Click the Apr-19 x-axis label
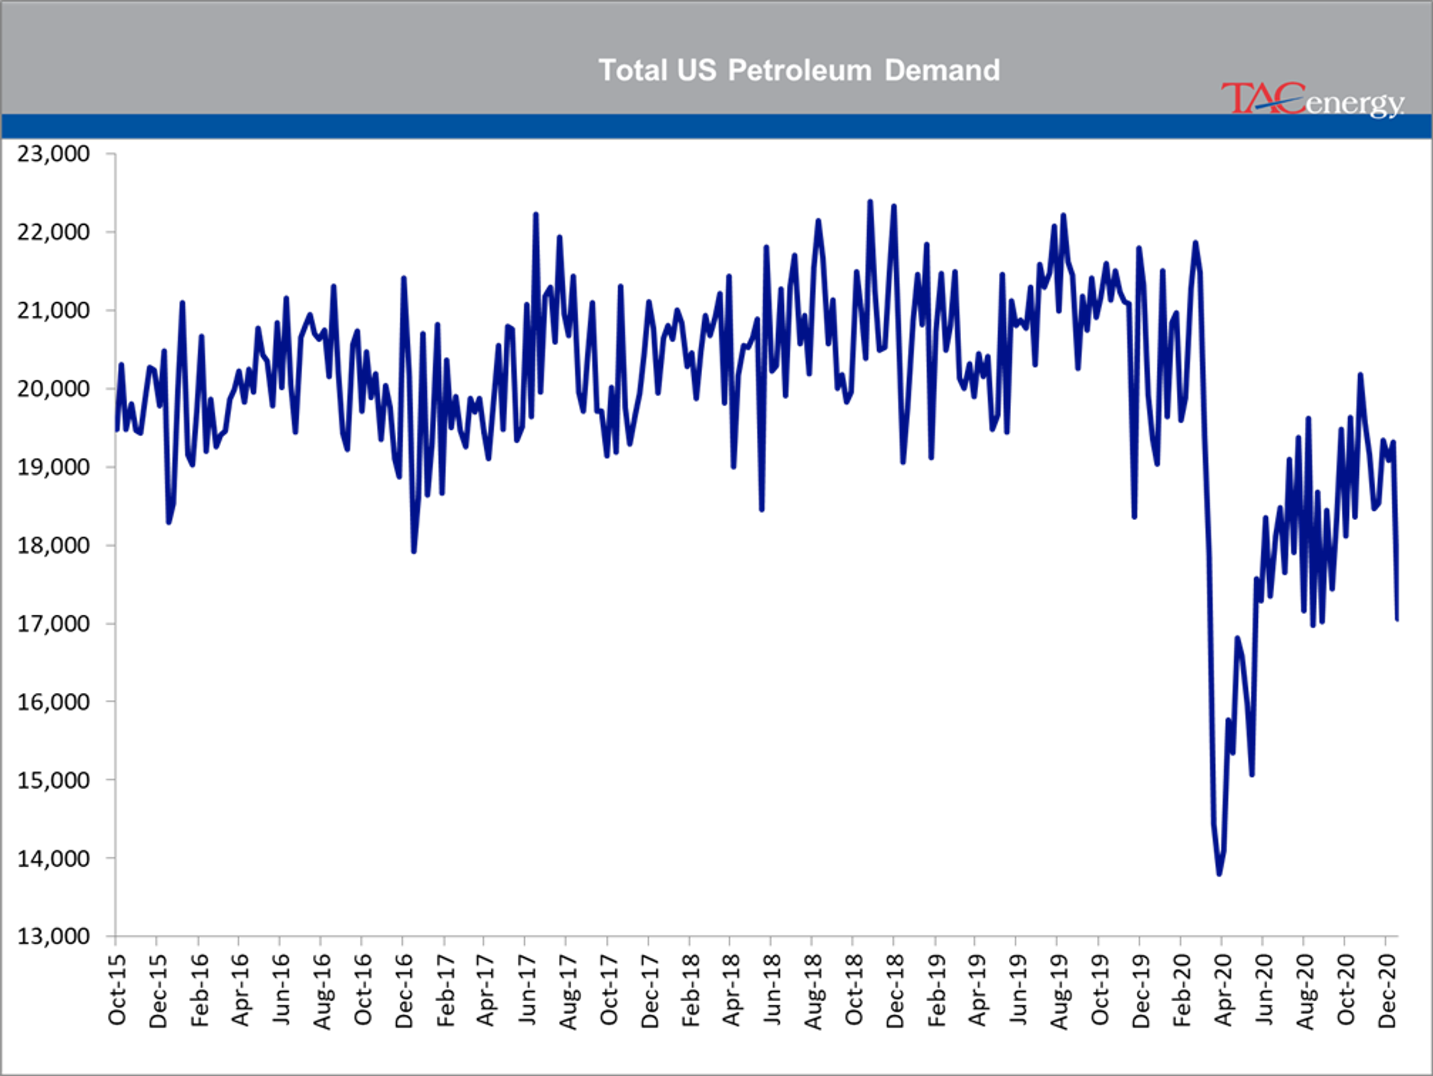This screenshot has width=1433, height=1076. (x=976, y=990)
